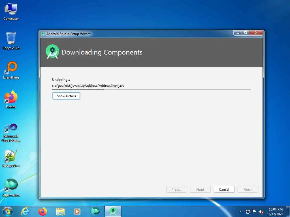Click the unzipping progress bar

152,90
